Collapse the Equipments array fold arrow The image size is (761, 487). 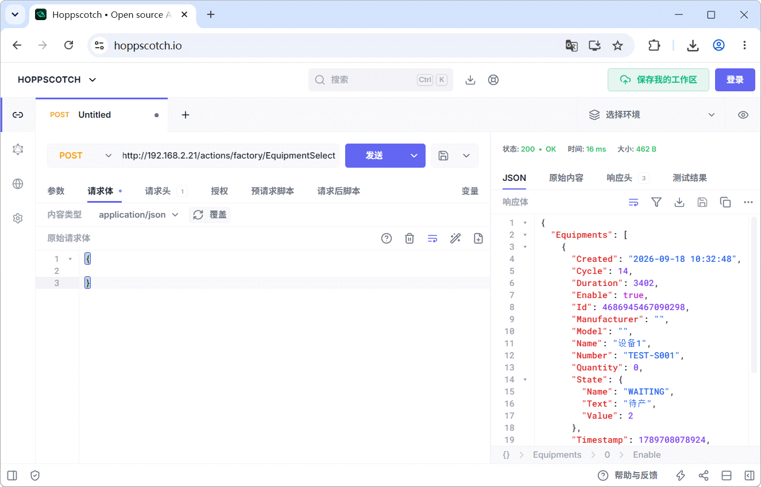point(525,235)
